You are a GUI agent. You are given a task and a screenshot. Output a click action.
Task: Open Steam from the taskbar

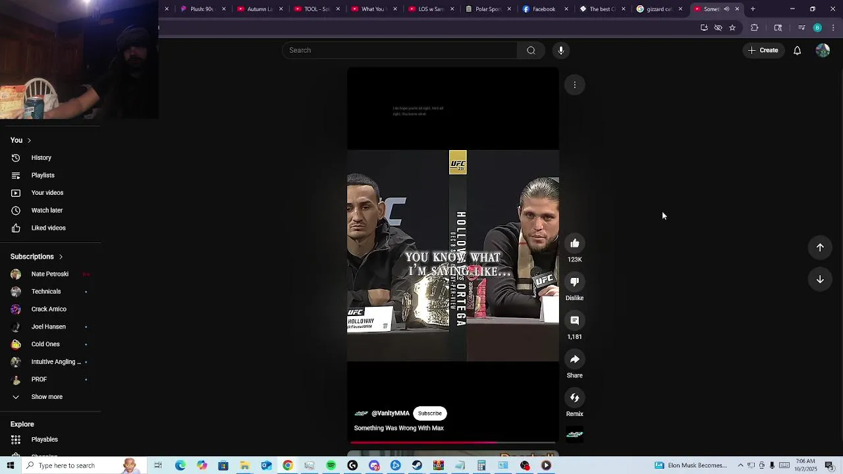[x=417, y=465]
